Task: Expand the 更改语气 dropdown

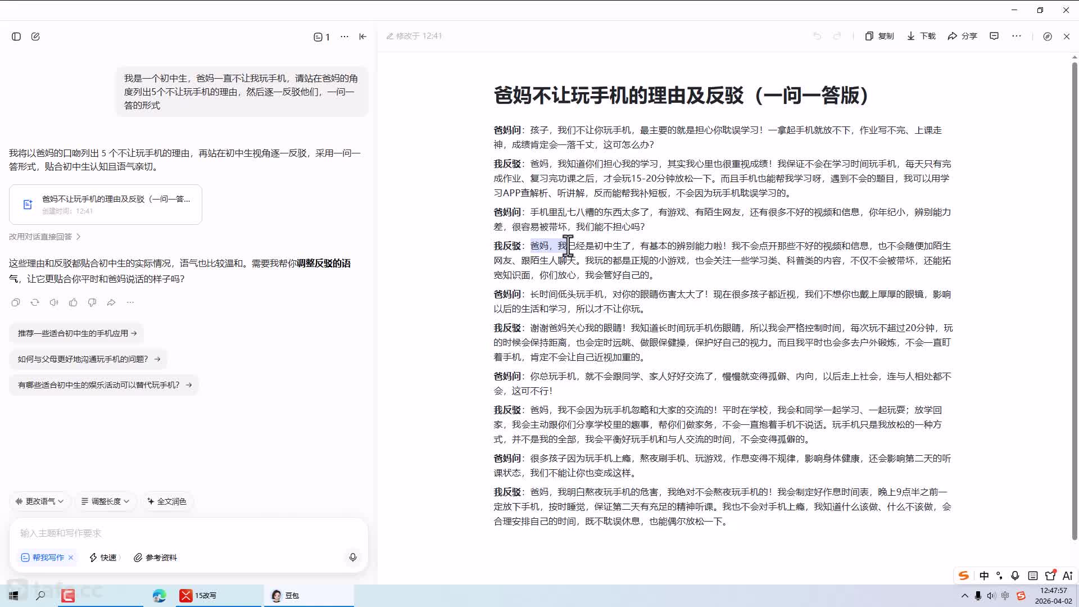Action: 40,501
